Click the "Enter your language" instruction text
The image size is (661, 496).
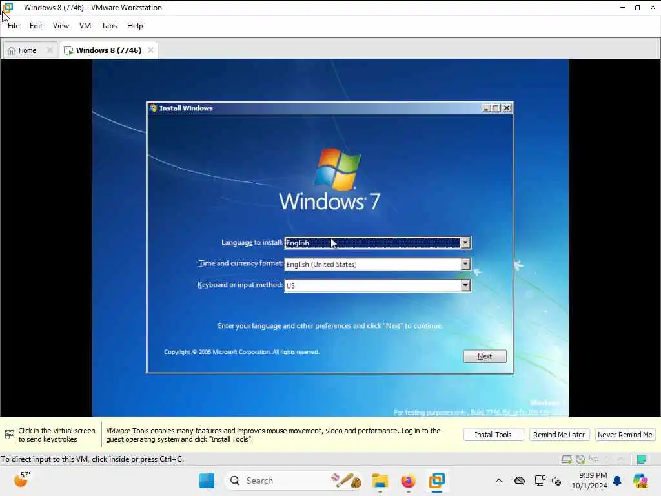pos(330,326)
